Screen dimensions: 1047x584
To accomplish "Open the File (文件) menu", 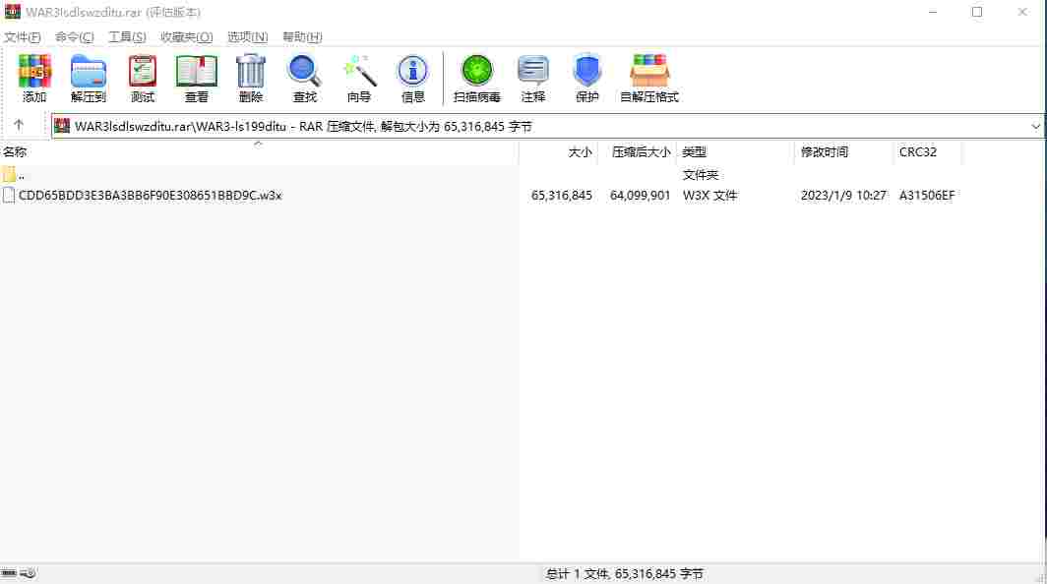I will pyautogui.click(x=22, y=36).
